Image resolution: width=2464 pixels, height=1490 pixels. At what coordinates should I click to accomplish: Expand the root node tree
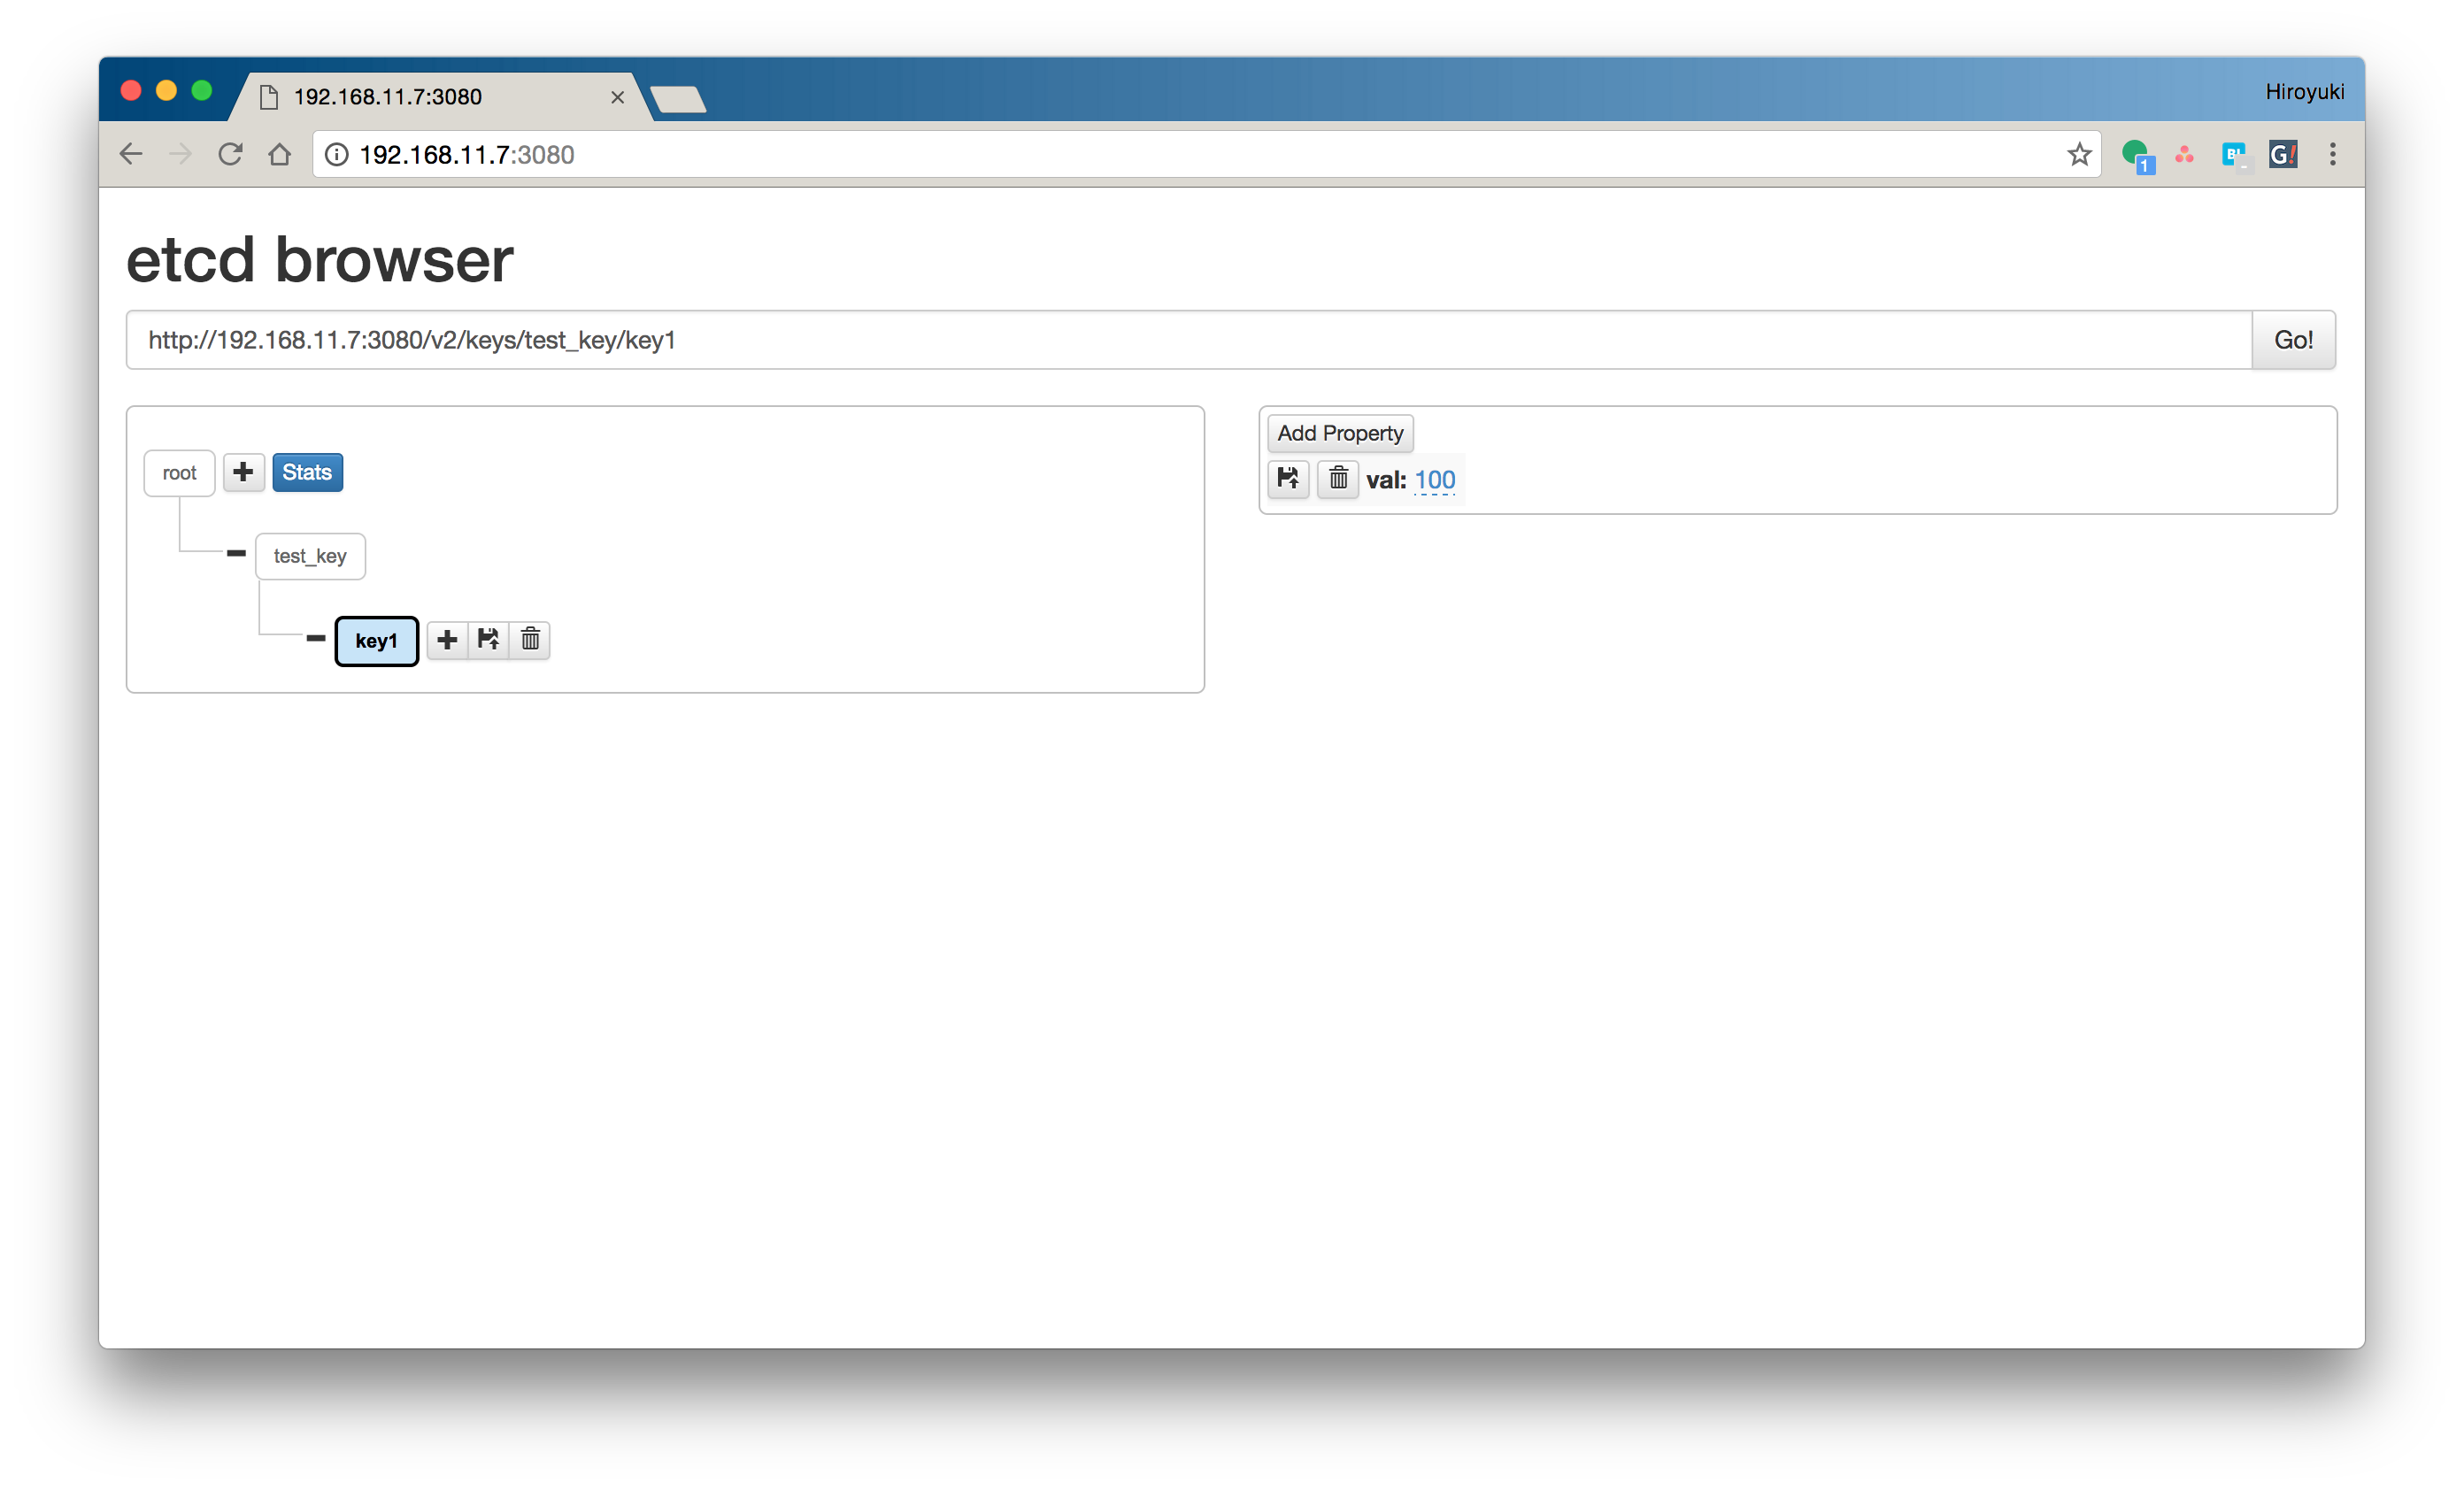click(x=180, y=472)
